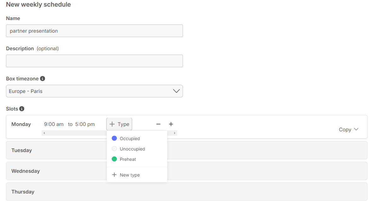Click the empty Description field
The width and height of the screenshot is (376, 202).
tap(94, 61)
